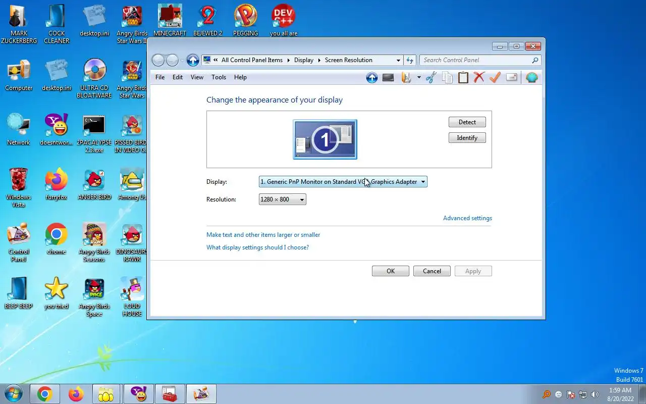Click the Identify button

[x=467, y=138]
